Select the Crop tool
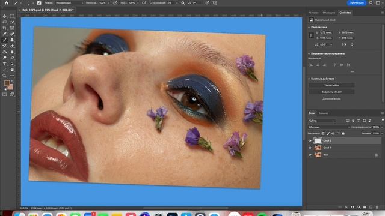 tap(4, 28)
